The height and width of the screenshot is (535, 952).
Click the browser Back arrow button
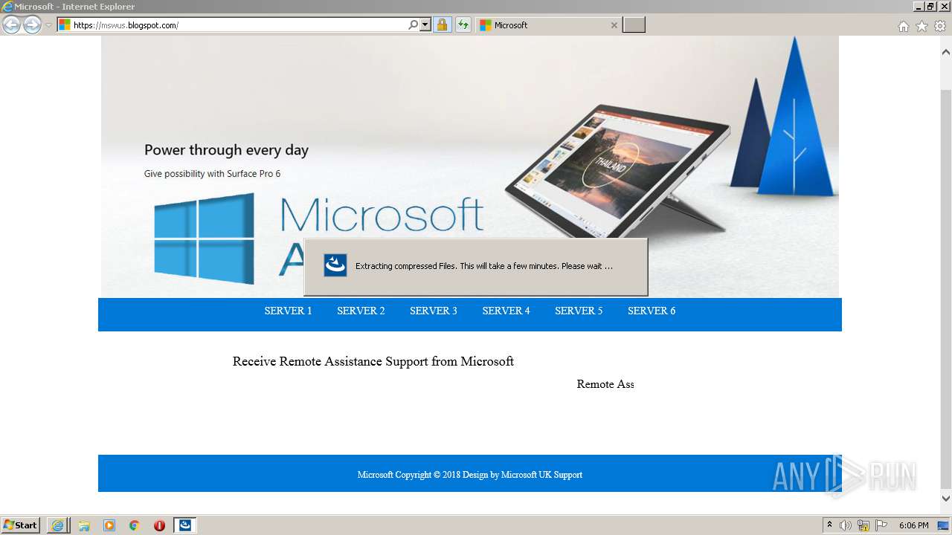11,25
